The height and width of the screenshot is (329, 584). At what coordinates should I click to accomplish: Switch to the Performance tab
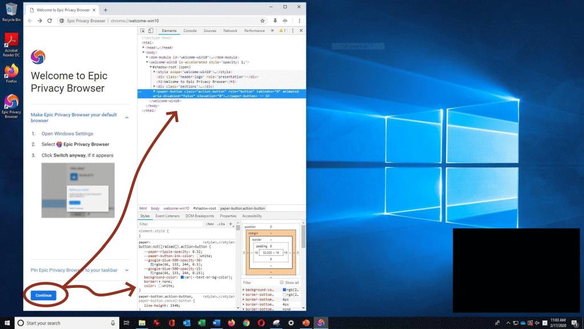pyautogui.click(x=254, y=31)
